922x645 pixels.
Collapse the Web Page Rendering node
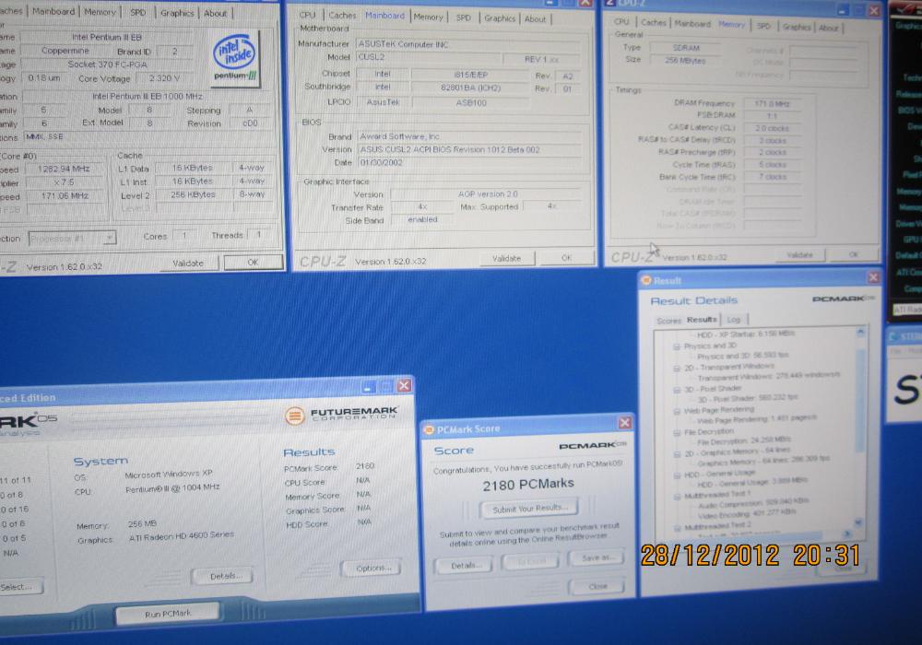tap(677, 411)
